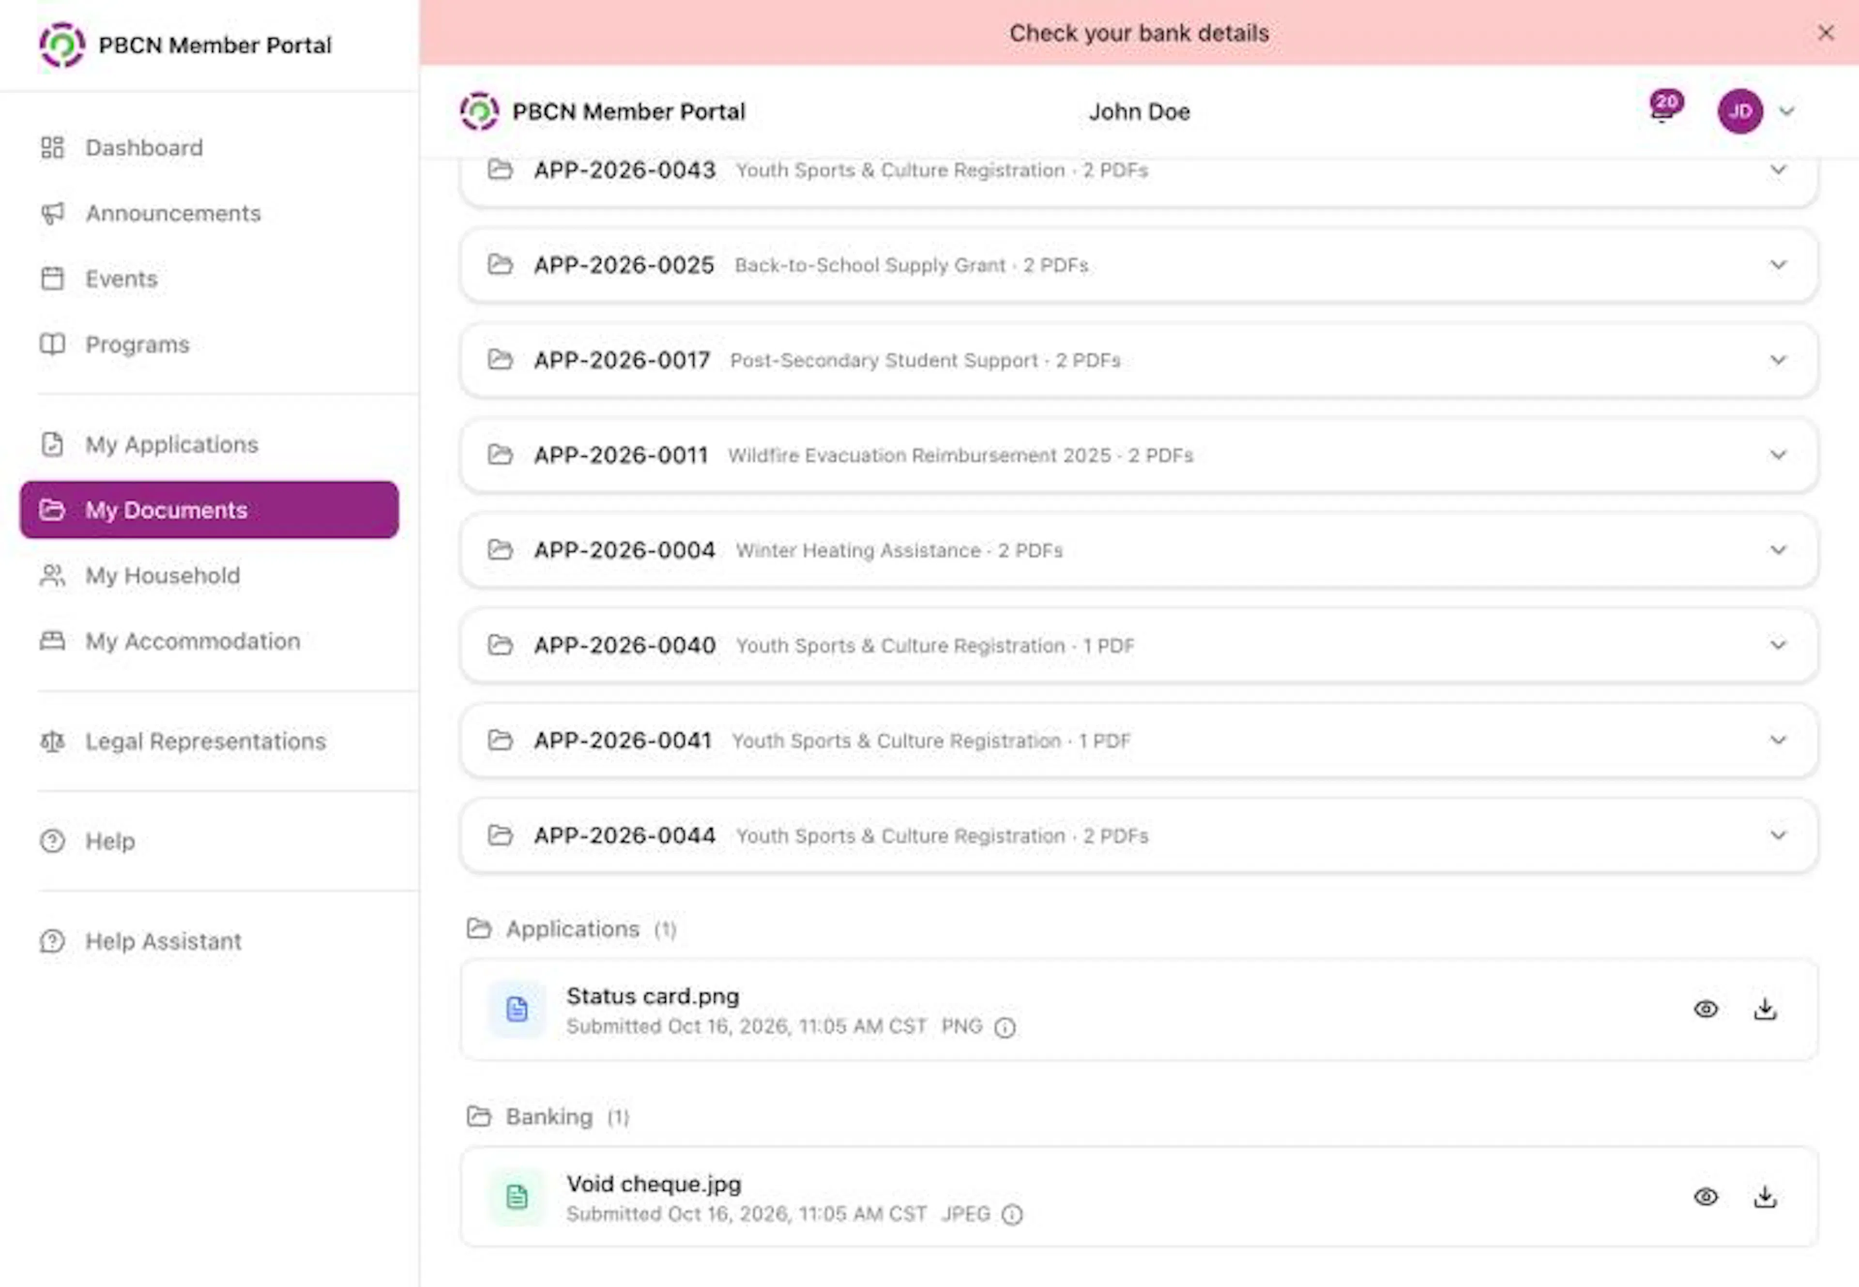1859x1287 pixels.
Task: Click the Void cheque.jpg file icon
Action: (517, 1196)
